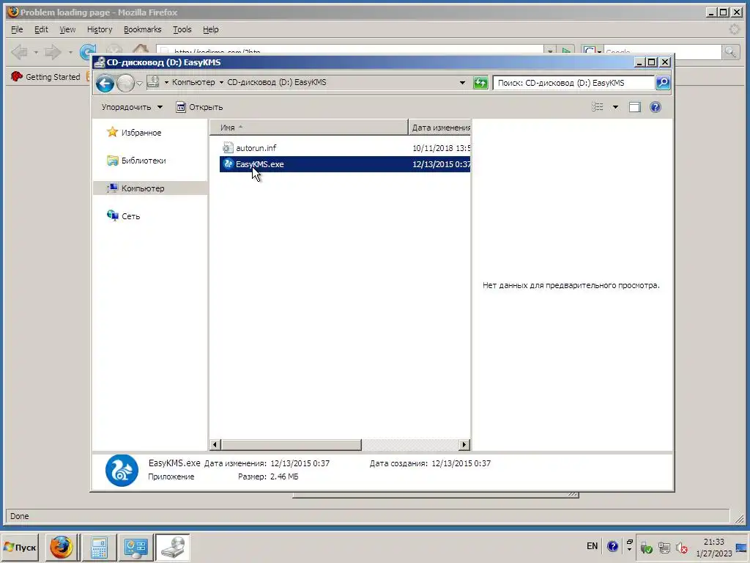Go back with Explorer's blue back arrow
Viewport: 750px width, 563px height.
[x=105, y=84]
